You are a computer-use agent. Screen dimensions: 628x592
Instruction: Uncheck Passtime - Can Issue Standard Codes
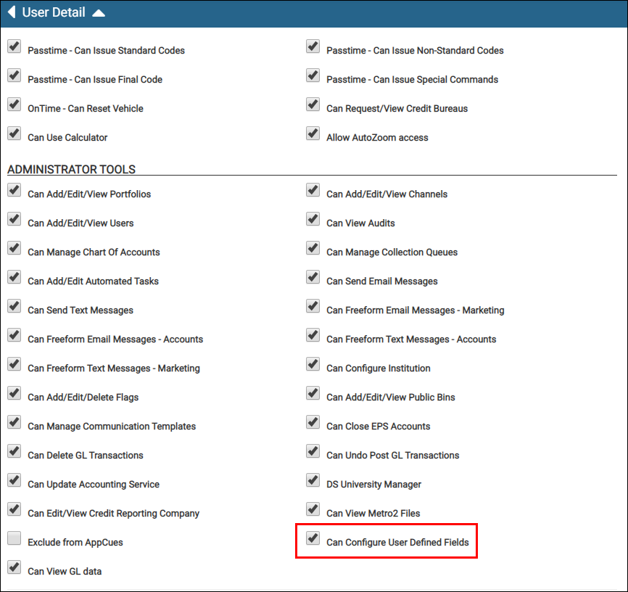(15, 46)
